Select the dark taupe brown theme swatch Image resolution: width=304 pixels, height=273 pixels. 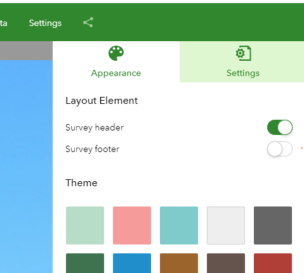pyautogui.click(x=226, y=263)
